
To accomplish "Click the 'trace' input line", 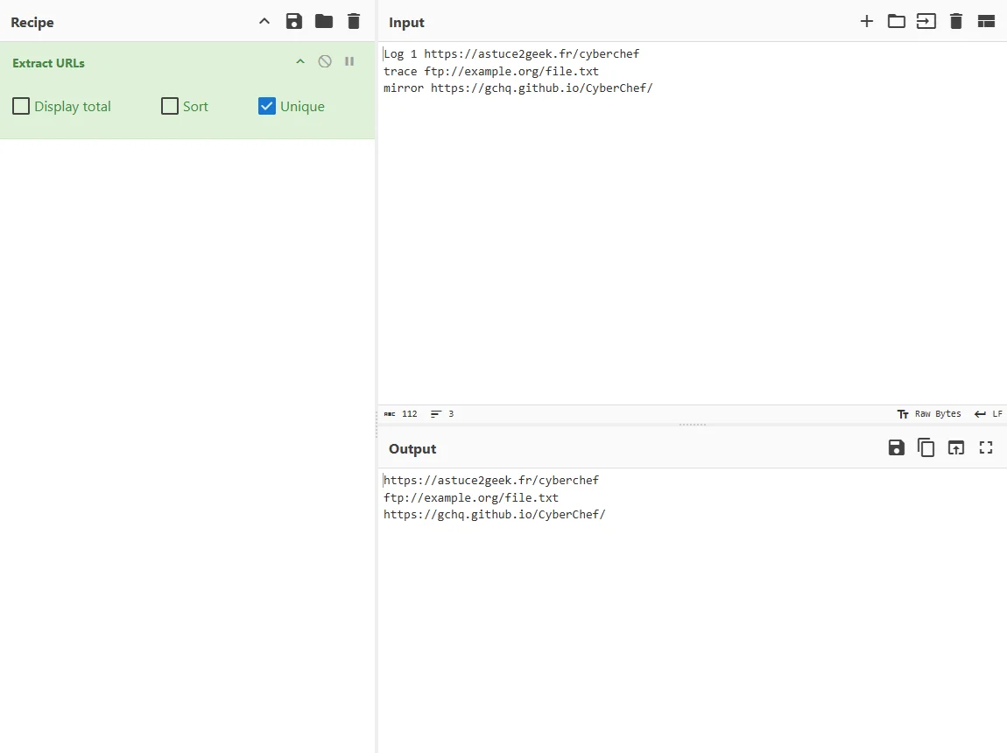I will (490, 71).
